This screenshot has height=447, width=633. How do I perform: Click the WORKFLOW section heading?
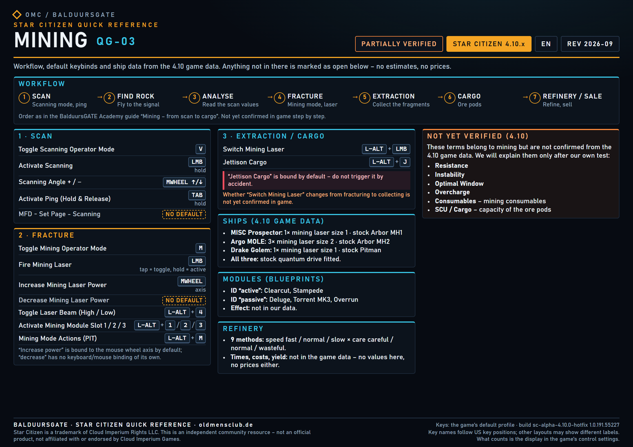pyautogui.click(x=42, y=84)
